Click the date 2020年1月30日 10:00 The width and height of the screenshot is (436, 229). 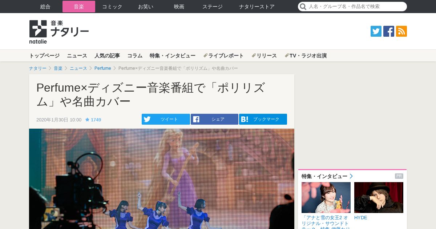59,120
